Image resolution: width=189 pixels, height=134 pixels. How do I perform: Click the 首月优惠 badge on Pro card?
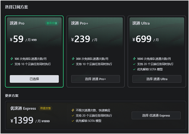click(x=52, y=23)
